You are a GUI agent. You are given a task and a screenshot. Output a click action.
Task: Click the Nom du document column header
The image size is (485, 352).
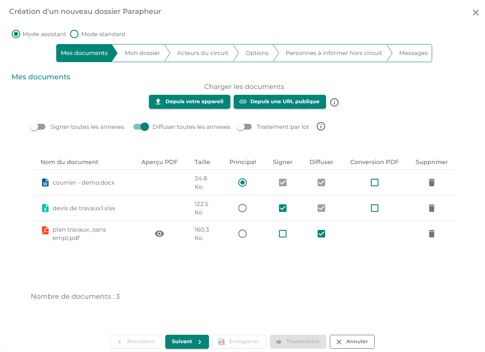click(69, 162)
